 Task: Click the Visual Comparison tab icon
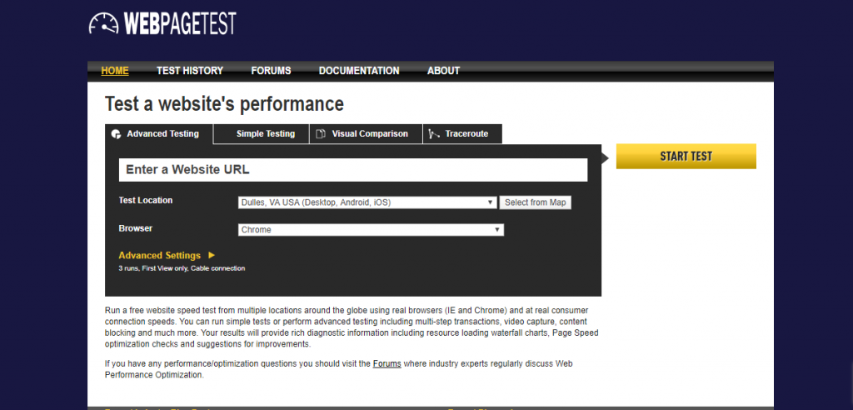(321, 134)
